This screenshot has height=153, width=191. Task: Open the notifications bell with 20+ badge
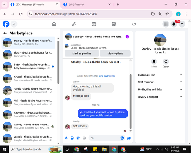pos(174,24)
